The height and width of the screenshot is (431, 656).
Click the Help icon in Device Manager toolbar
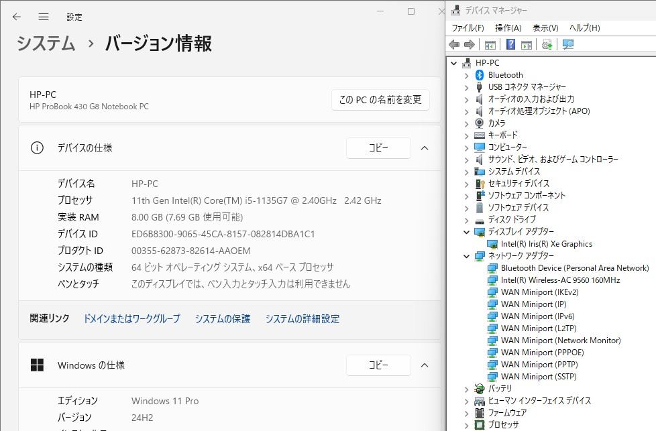click(x=510, y=45)
